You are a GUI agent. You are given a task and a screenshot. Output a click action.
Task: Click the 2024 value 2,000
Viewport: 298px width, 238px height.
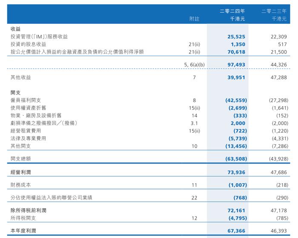(238, 123)
